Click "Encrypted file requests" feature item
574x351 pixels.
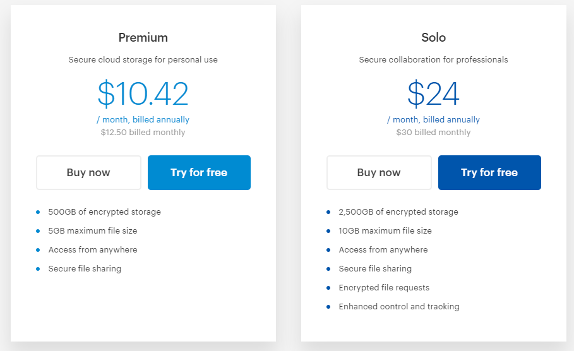click(x=384, y=287)
